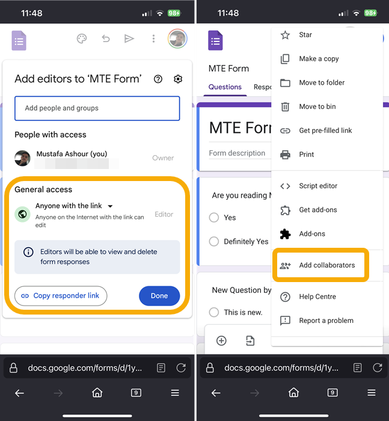The image size is (389, 421).
Task: Click New Question by title text
Action: [241, 290]
